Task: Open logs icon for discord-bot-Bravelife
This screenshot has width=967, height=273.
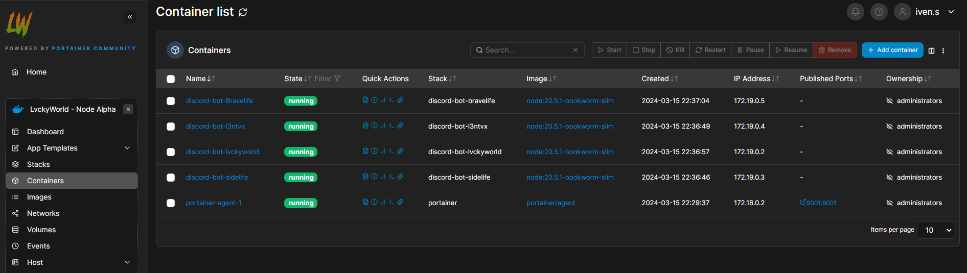Action: tap(365, 100)
